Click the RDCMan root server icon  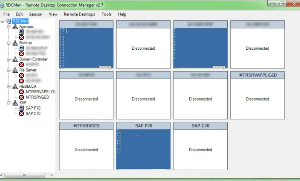[x=9, y=21]
